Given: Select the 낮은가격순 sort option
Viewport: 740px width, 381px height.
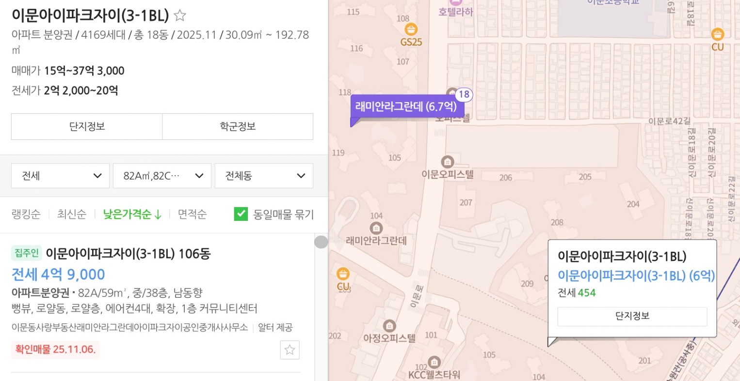Looking at the screenshot, I should [x=132, y=214].
